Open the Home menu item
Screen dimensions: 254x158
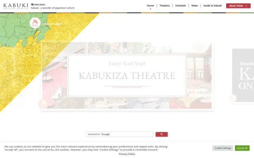(150, 5)
